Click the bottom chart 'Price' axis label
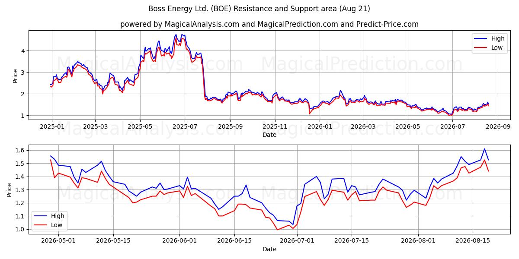The width and height of the screenshot is (519, 259). (10, 190)
